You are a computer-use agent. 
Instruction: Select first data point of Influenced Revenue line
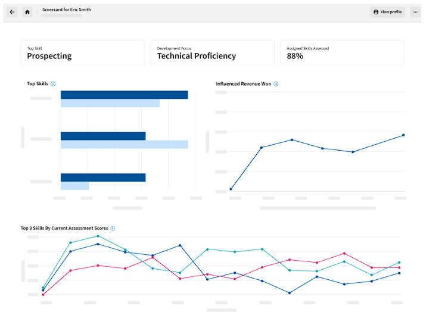coord(231,189)
